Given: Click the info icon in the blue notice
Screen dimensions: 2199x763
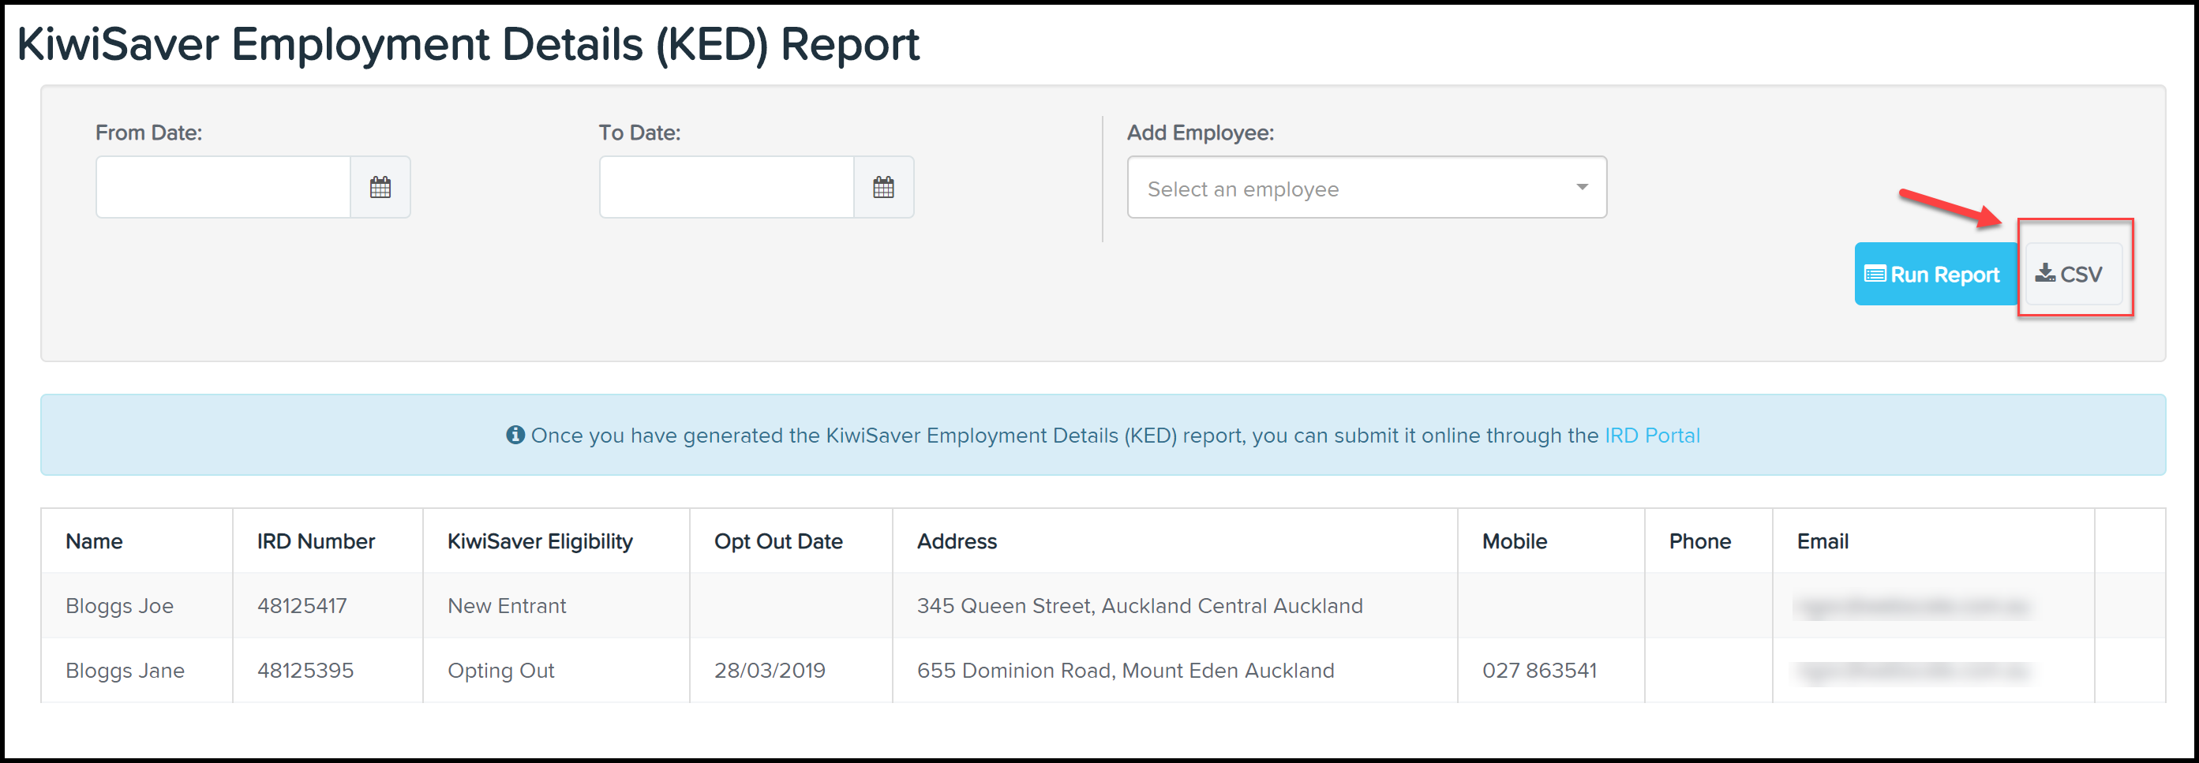Looking at the screenshot, I should pos(515,435).
